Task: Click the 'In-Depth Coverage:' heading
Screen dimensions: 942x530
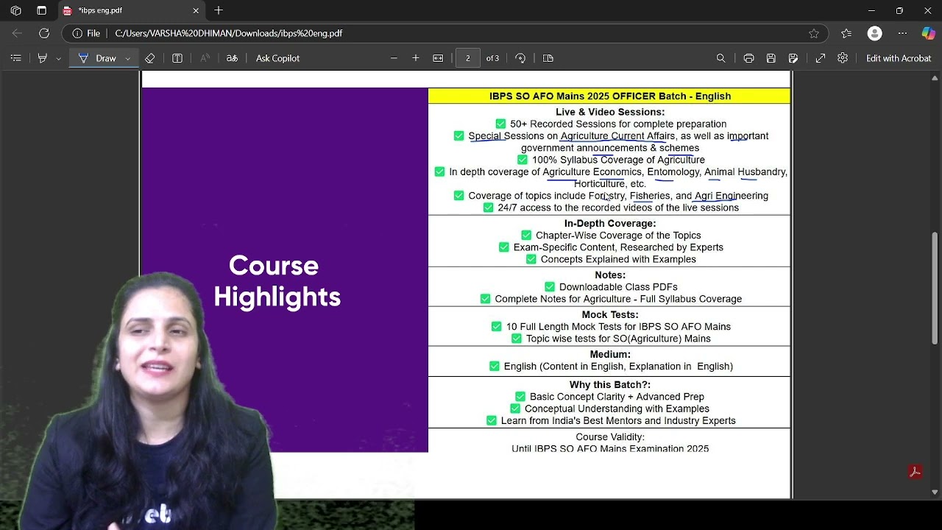Action: pos(610,223)
